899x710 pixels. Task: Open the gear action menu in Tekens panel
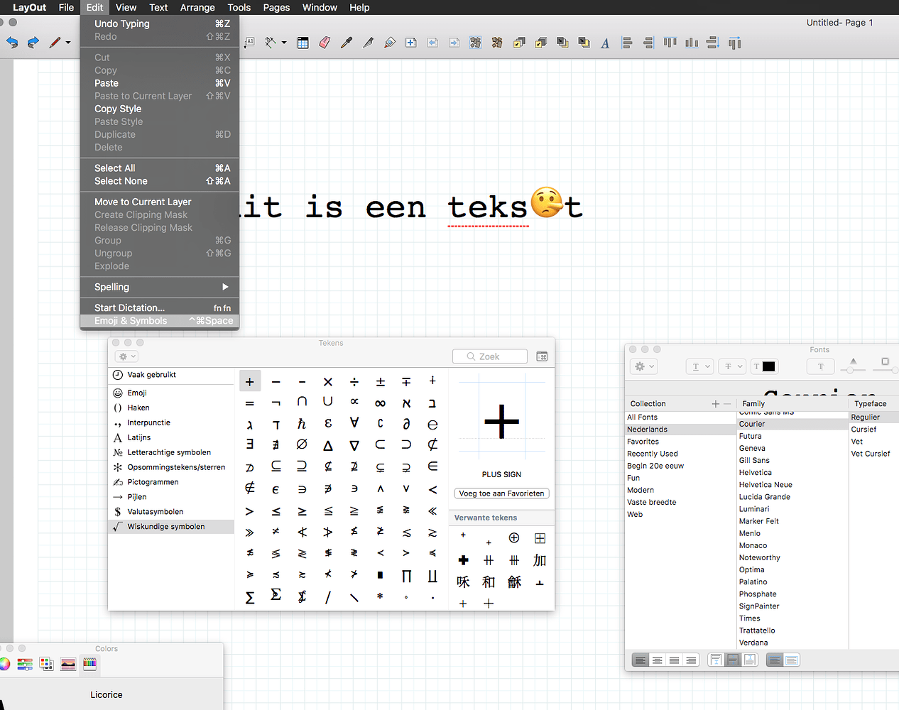[x=126, y=356]
